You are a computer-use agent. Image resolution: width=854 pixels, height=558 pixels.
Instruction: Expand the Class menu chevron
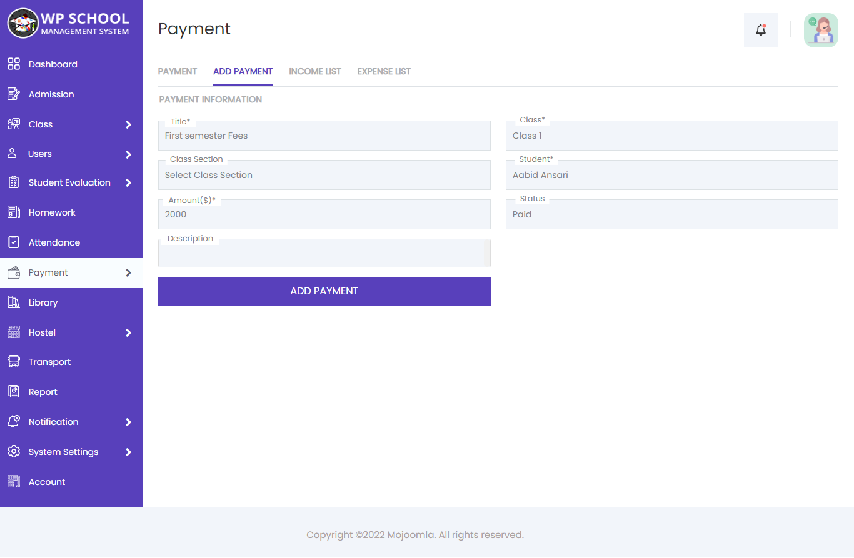click(129, 124)
